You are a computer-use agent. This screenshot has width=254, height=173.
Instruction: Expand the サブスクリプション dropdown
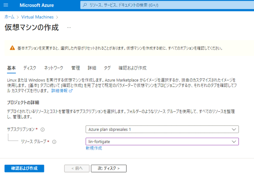point(162,129)
